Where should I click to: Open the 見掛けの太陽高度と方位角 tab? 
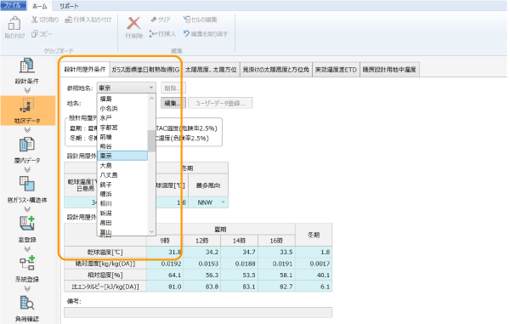[275, 70]
